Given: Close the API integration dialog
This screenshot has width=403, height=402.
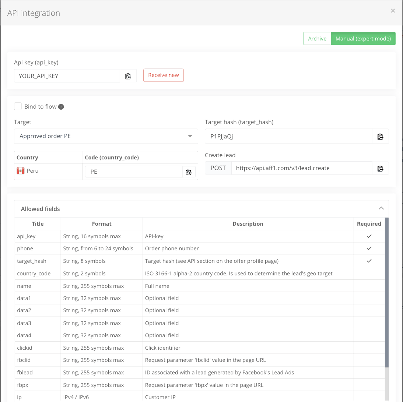Looking at the screenshot, I should pos(393,11).
